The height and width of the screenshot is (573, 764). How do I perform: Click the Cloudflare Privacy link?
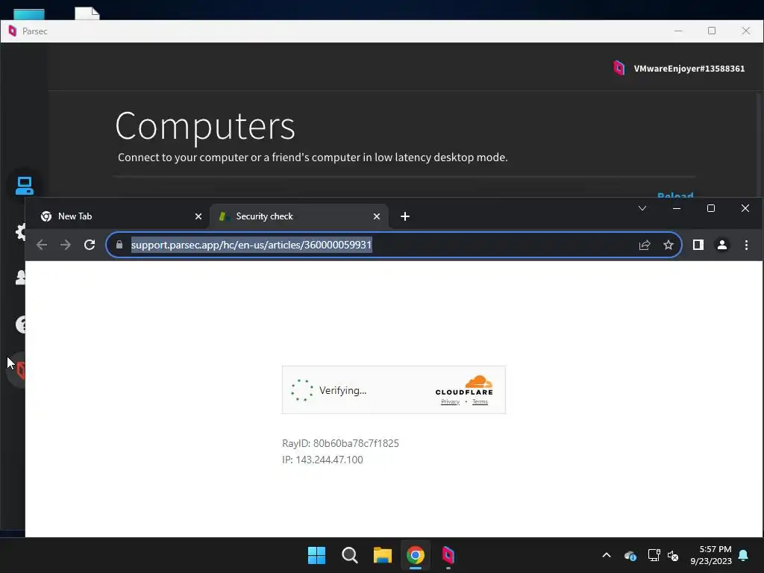tap(450, 402)
